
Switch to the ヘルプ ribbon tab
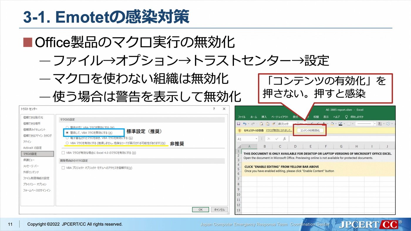(336, 117)
